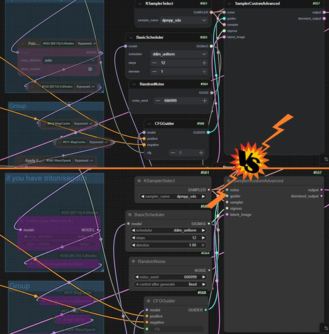
Task: Click the minus button on cfg widget
Action: coord(173,152)
